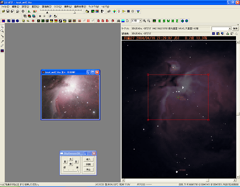
Task: Click the 望遠鏡 telescope coordinates field
Action: click(170, 33)
